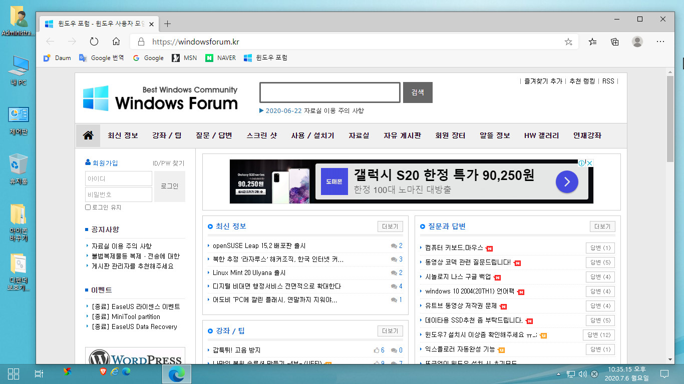Open the 회원가입 link
Viewport: 684px width, 384px height.
coord(105,163)
